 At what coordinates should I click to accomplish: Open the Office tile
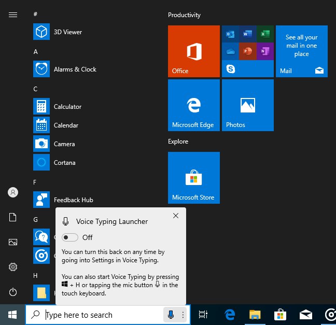pos(194,51)
